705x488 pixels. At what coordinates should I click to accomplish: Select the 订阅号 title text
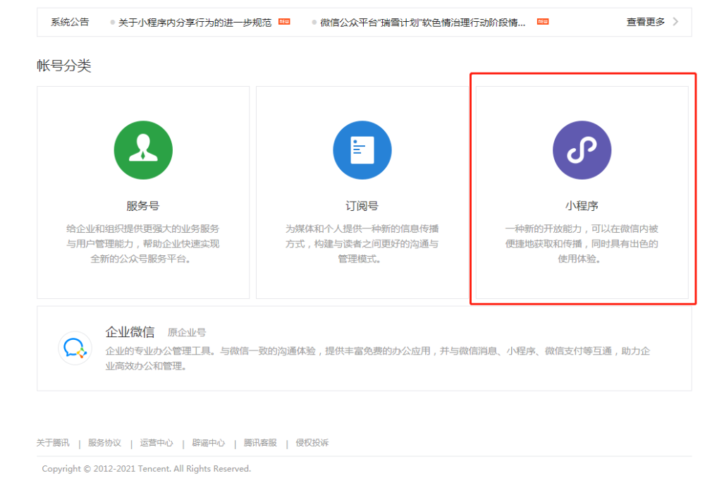pyautogui.click(x=362, y=206)
